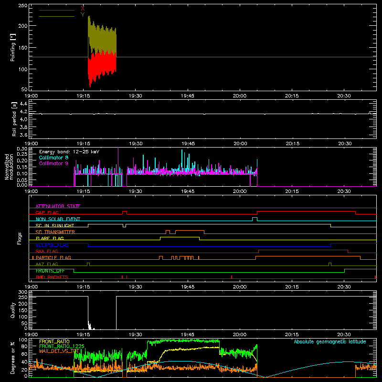The height and width of the screenshot is (382, 382).
Task: Click the Quality axis title
Action: 13,310
